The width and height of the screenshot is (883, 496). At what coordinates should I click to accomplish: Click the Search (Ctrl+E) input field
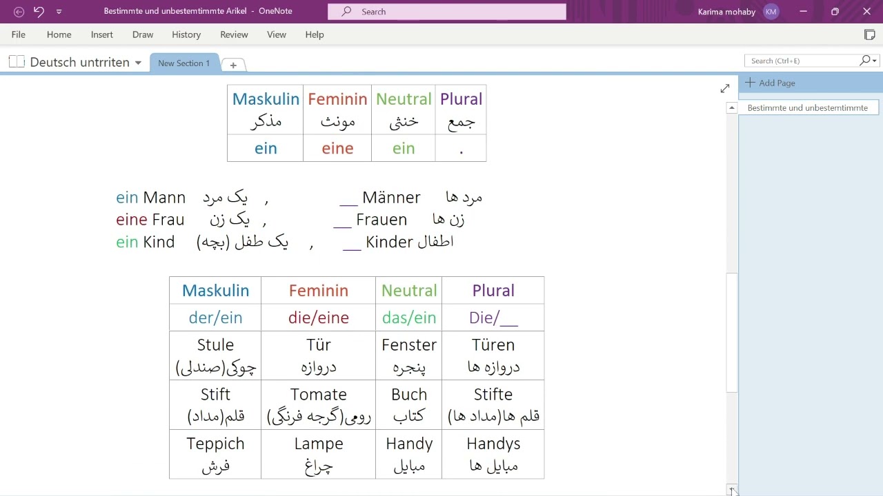802,61
